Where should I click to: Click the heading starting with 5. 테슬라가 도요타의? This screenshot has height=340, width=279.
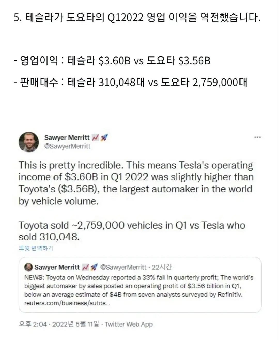[x=137, y=18]
